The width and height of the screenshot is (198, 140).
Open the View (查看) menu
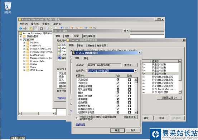46,24
